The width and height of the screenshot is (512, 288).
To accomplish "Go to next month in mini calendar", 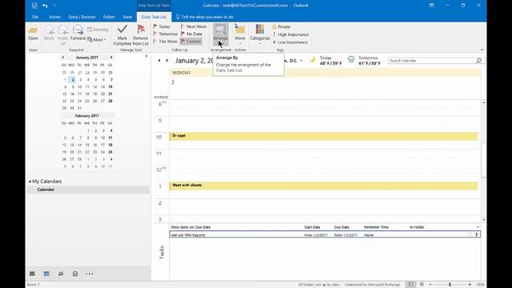I will (111, 58).
